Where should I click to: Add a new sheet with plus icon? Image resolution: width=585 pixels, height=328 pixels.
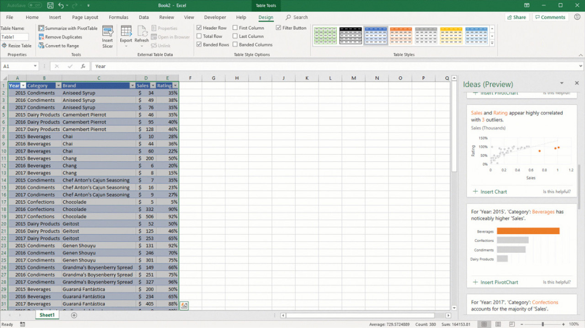[74, 315]
